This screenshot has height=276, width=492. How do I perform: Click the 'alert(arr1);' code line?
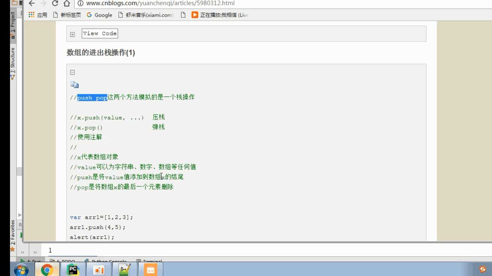92,237
